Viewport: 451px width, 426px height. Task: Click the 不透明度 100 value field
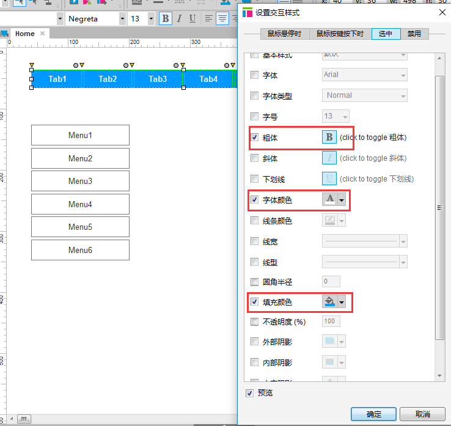coord(331,321)
